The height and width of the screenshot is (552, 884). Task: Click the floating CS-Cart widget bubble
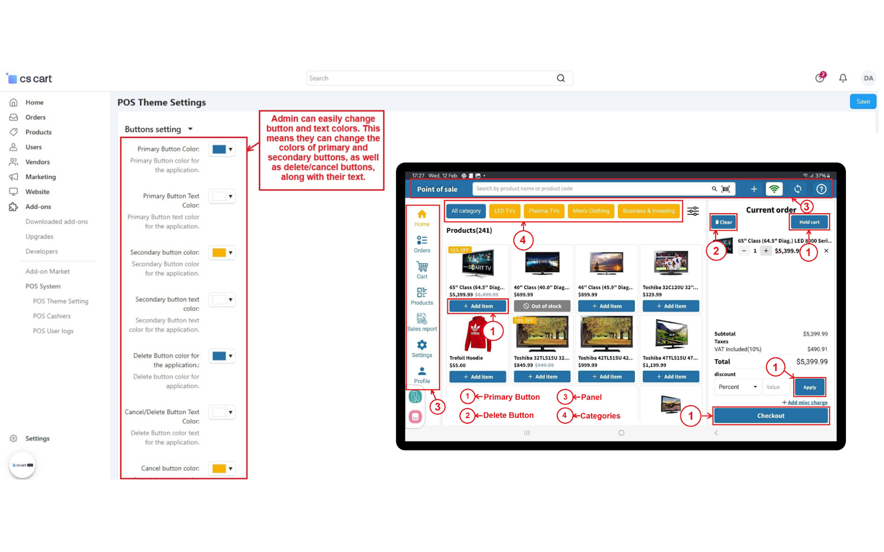pyautogui.click(x=23, y=465)
